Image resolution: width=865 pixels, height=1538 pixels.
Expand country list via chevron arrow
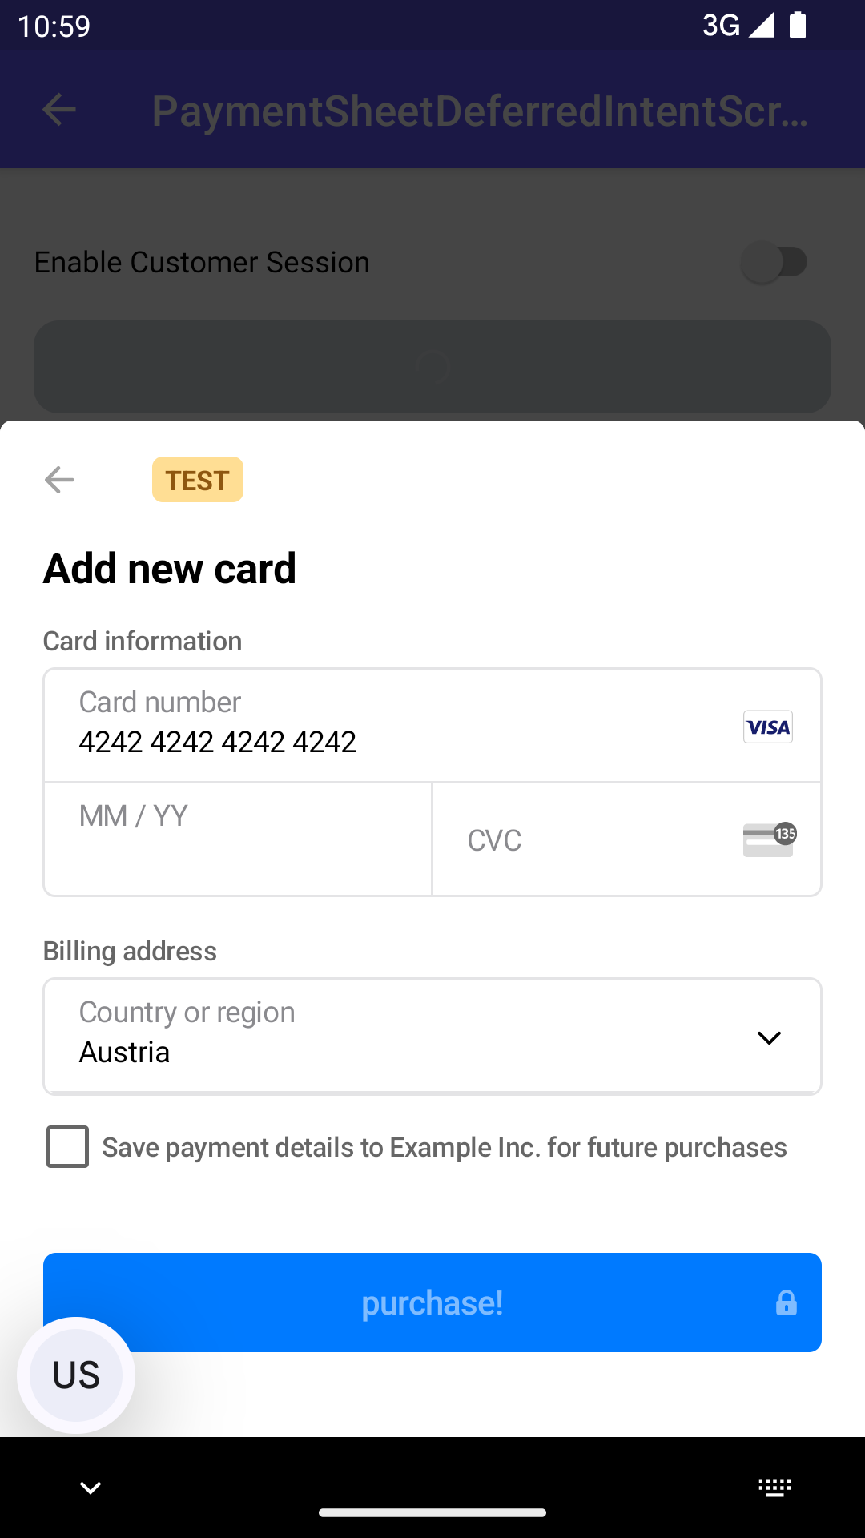pyautogui.click(x=769, y=1037)
